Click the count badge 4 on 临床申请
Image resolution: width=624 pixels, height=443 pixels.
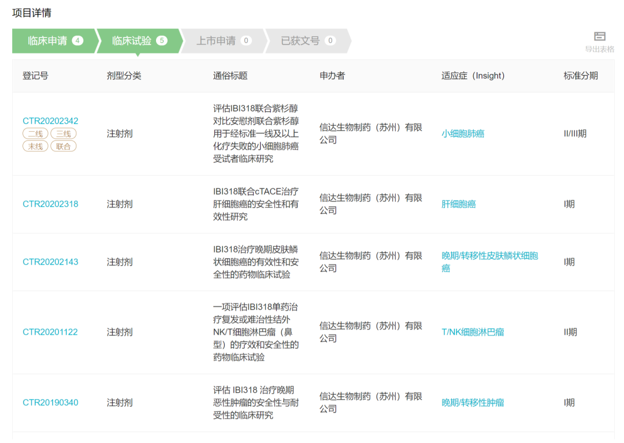[x=77, y=40]
